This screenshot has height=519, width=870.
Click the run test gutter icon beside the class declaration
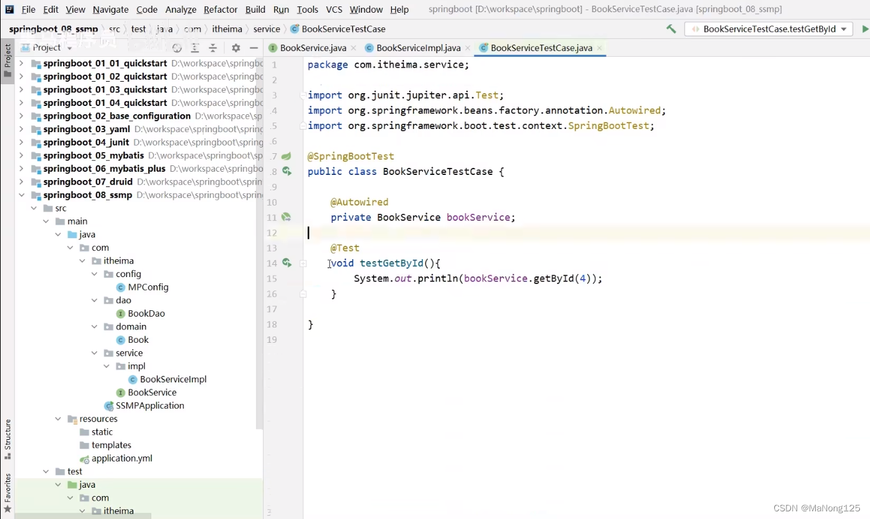click(x=287, y=171)
